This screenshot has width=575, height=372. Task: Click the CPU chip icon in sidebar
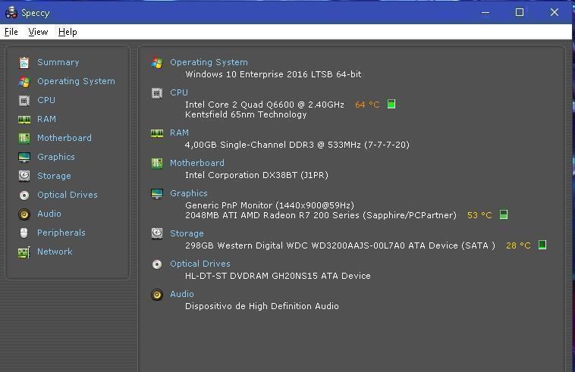(x=24, y=100)
